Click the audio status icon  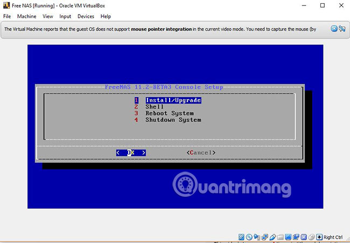(x=257, y=237)
